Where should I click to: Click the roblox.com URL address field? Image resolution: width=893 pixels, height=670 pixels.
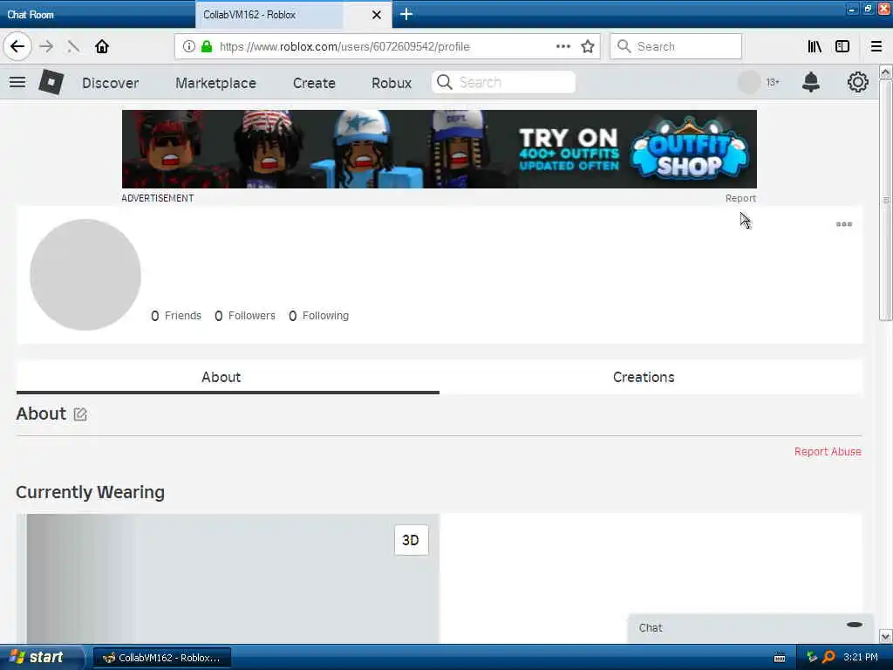click(387, 46)
